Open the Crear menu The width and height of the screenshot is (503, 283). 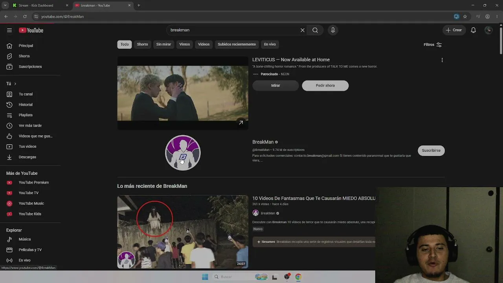454,30
